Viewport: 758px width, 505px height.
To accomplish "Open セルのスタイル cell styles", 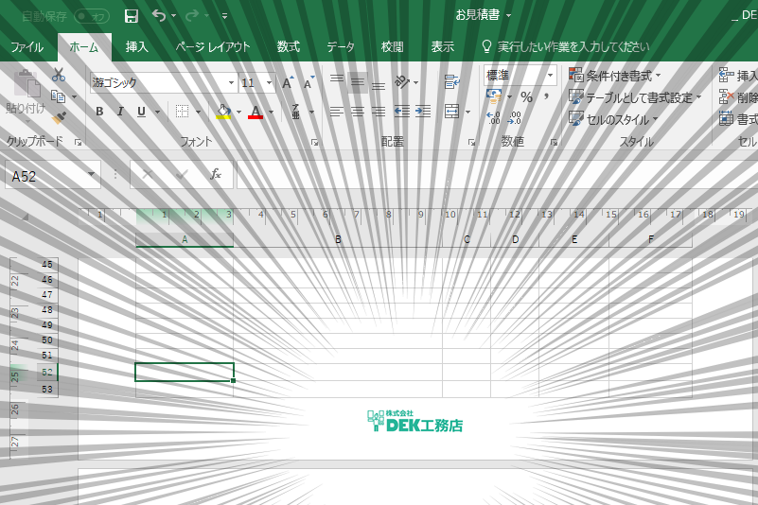I will [613, 119].
